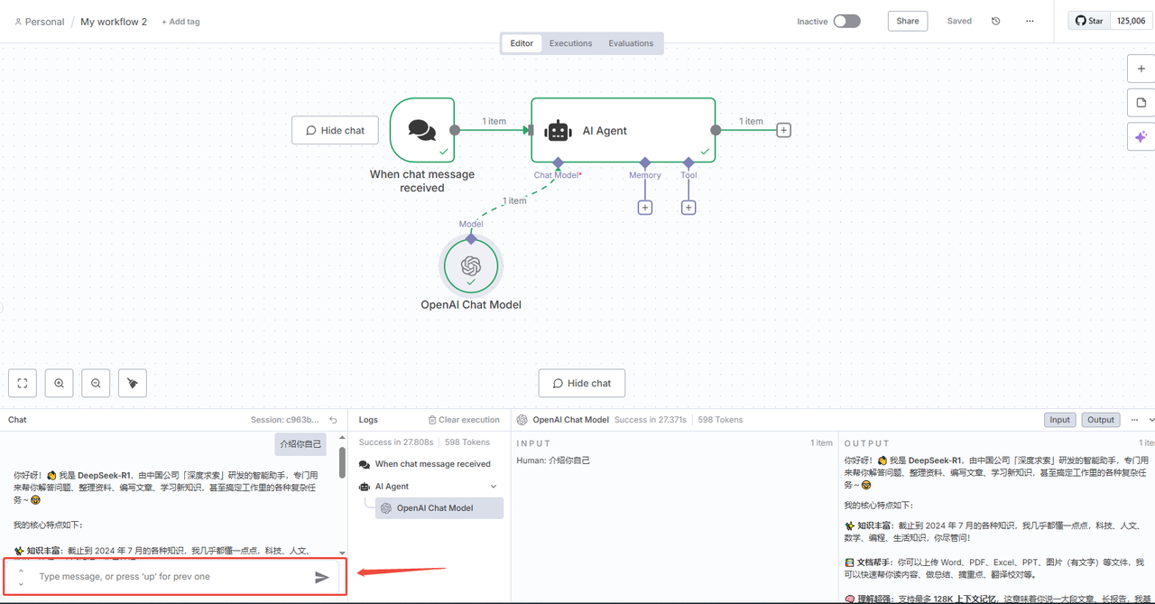Click the Chat Model diamond connector
Screen dimensions: 1155x604
pos(558,163)
